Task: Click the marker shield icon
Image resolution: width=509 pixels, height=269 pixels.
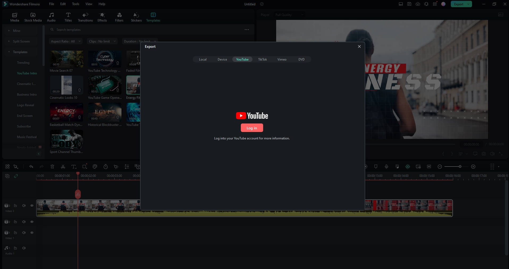Action: click(x=376, y=166)
